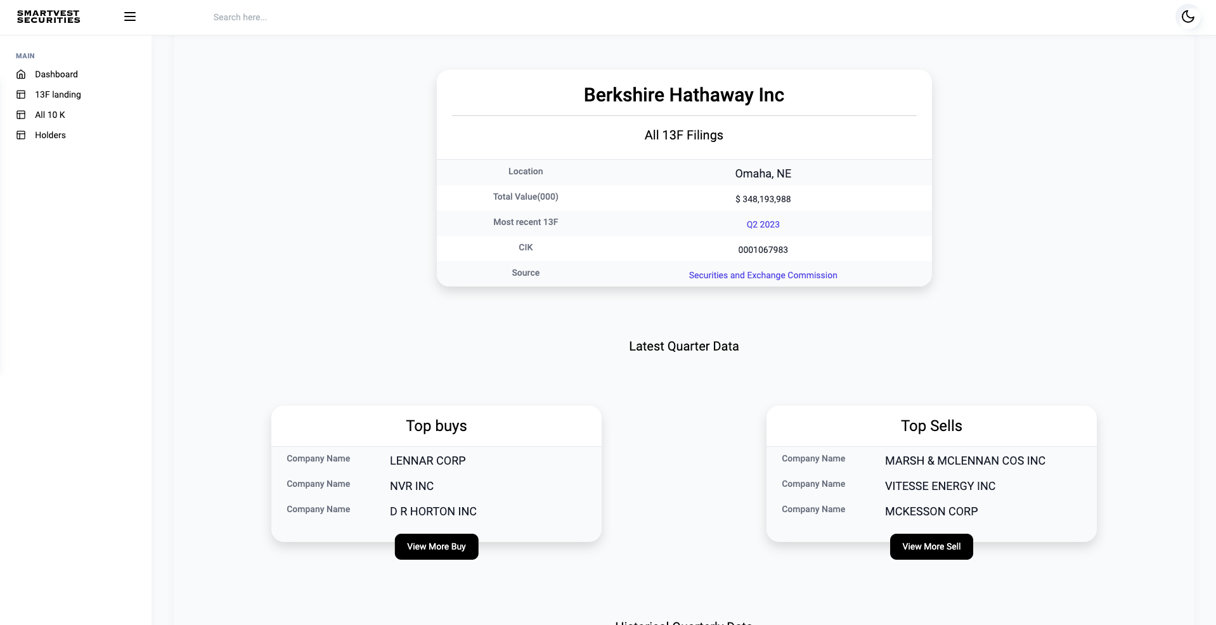Click the SmartVest Securities logo
The image size is (1216, 625).
(x=49, y=17)
